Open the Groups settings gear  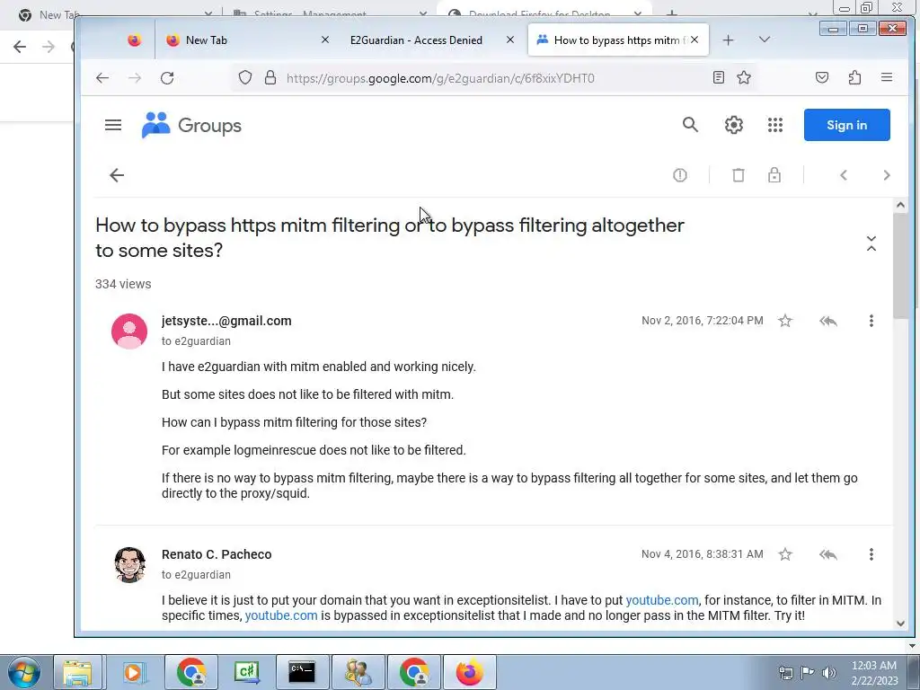coord(733,124)
